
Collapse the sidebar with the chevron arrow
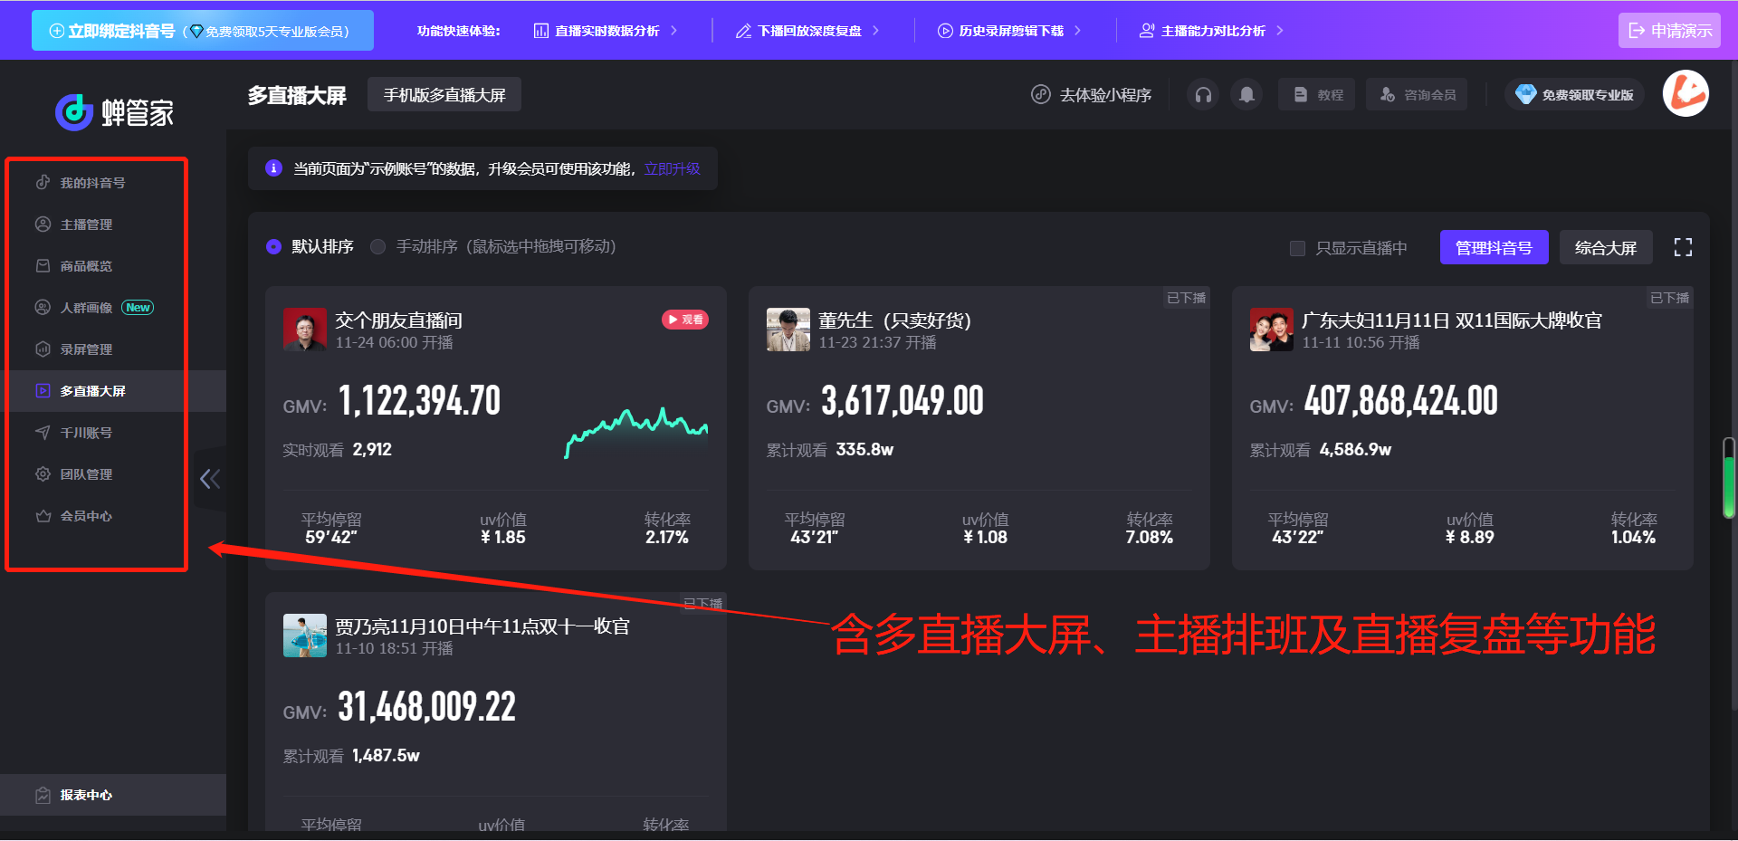click(x=209, y=480)
